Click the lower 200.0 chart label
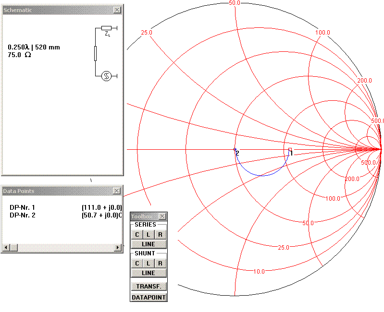 click(352, 179)
